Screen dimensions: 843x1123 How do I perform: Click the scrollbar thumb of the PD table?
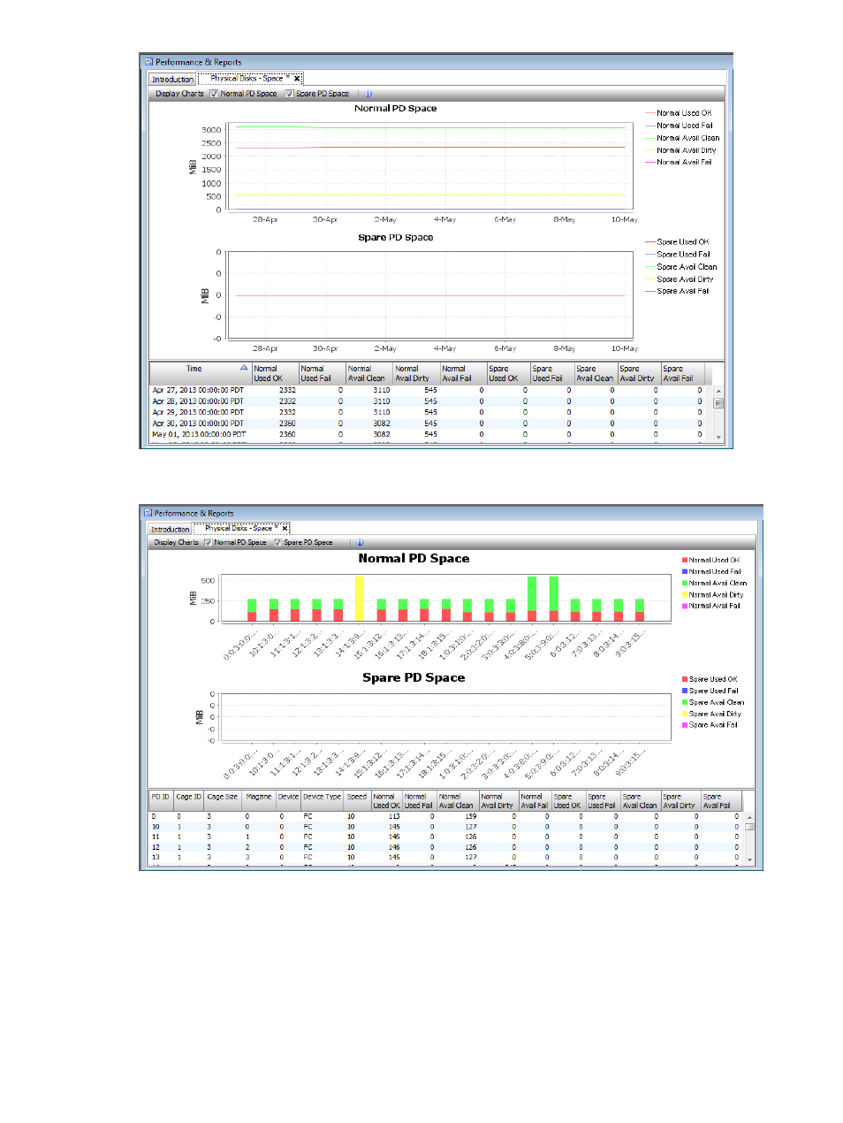point(749,828)
